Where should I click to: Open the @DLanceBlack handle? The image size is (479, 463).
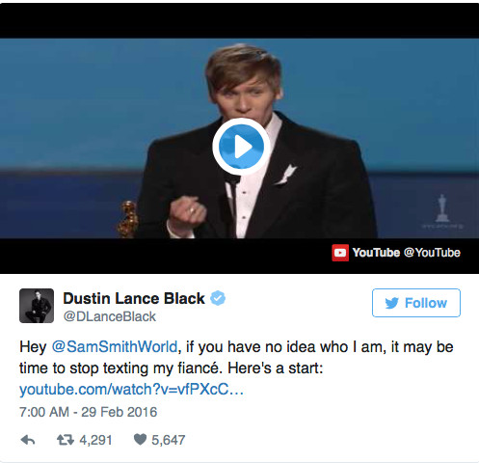coord(110,316)
